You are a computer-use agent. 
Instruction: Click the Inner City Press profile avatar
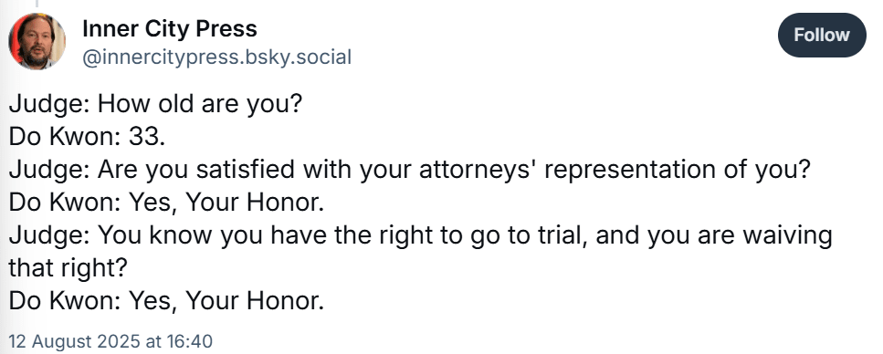[x=37, y=42]
